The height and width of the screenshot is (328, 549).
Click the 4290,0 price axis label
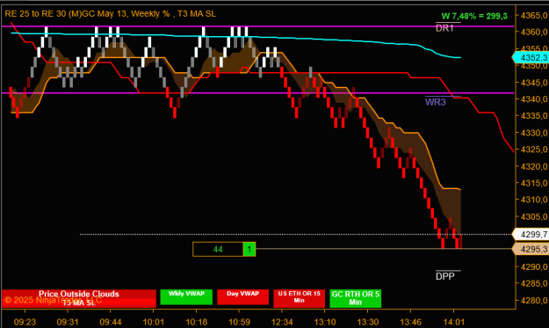click(534, 267)
